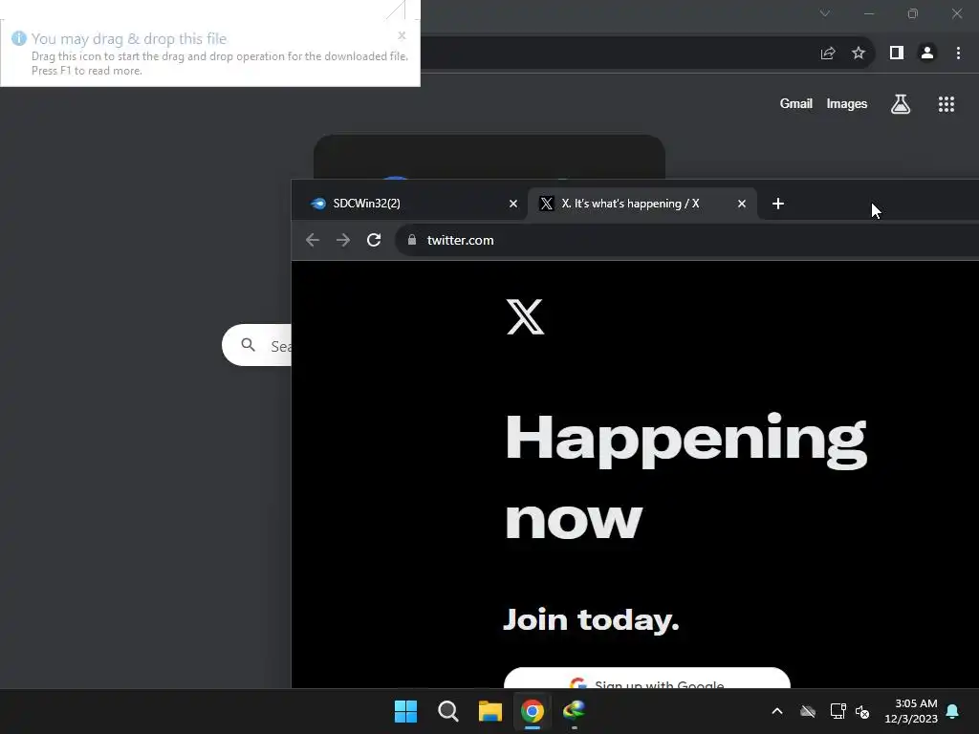The image size is (979, 734).
Task: Share this page icon in background Chrome
Action: pyautogui.click(x=828, y=54)
